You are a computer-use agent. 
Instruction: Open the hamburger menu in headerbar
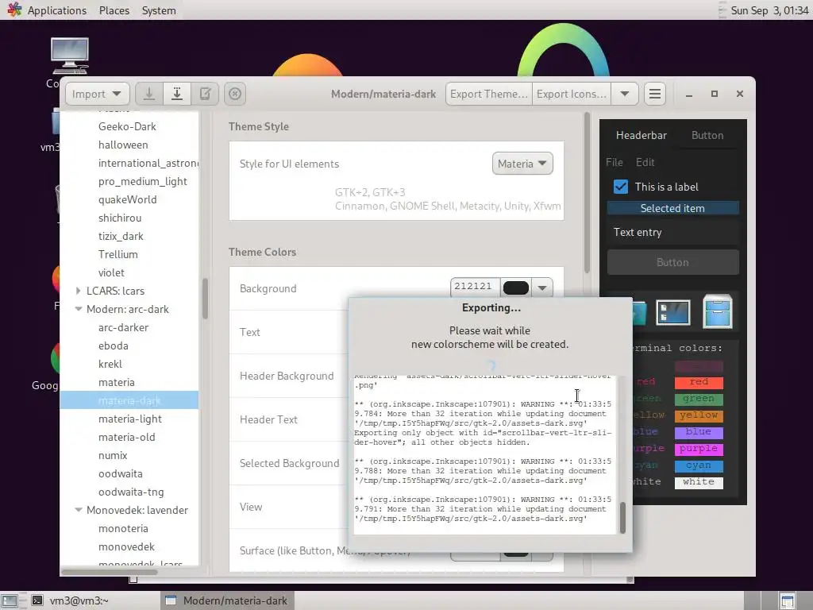[655, 94]
